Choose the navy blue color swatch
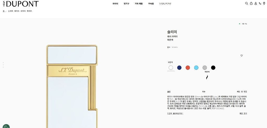The image size is (267, 128). pos(179,68)
